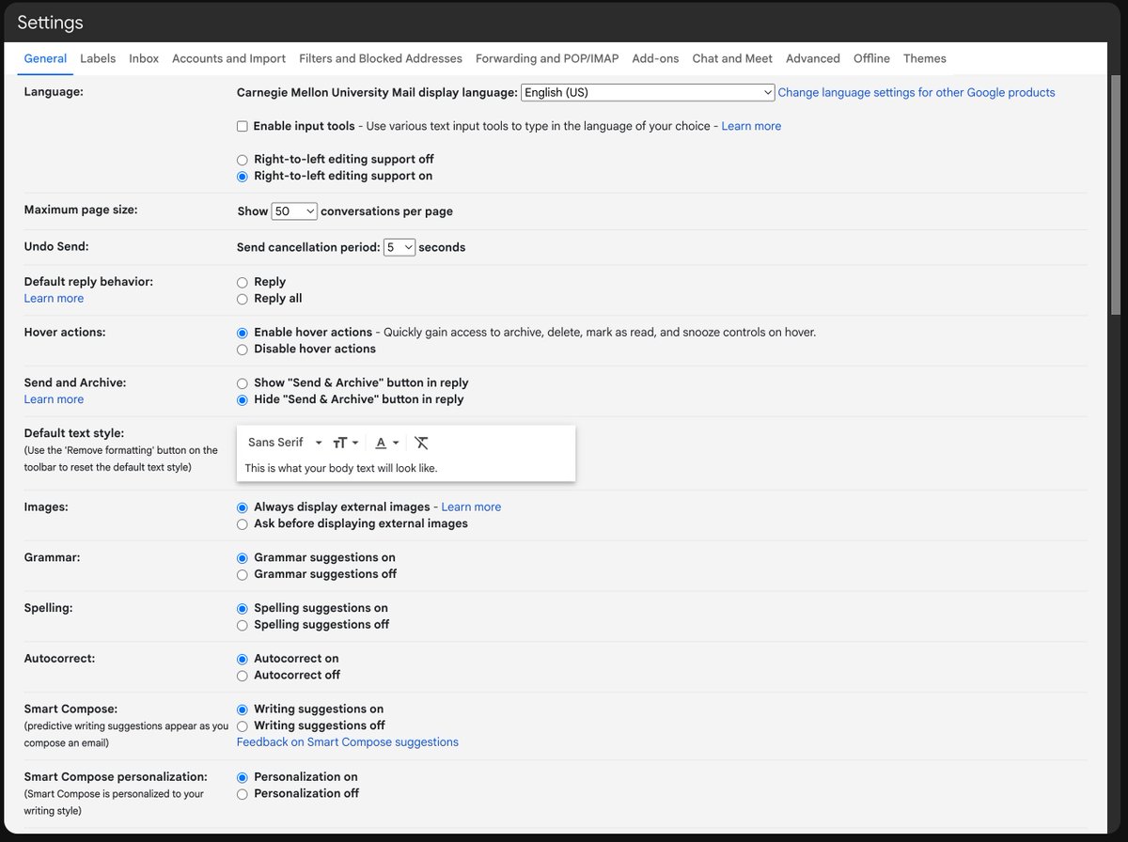
Task: Open the Sans Serif font dropdown
Action: (285, 443)
